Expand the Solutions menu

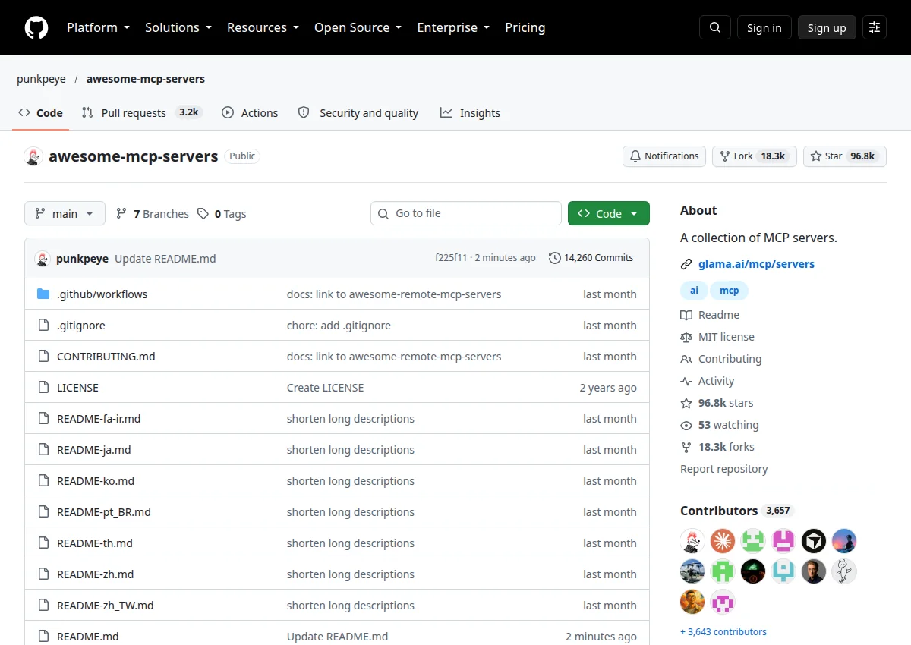[x=178, y=27]
